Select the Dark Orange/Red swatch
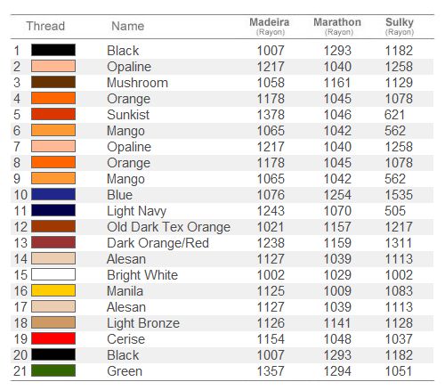 (53, 242)
